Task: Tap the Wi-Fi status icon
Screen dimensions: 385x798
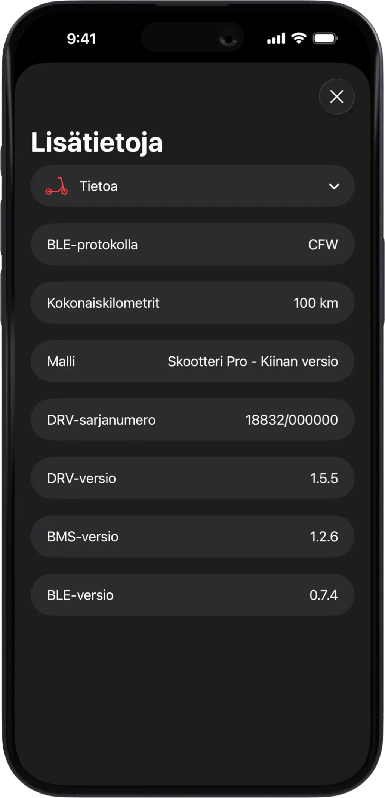Action: (299, 38)
